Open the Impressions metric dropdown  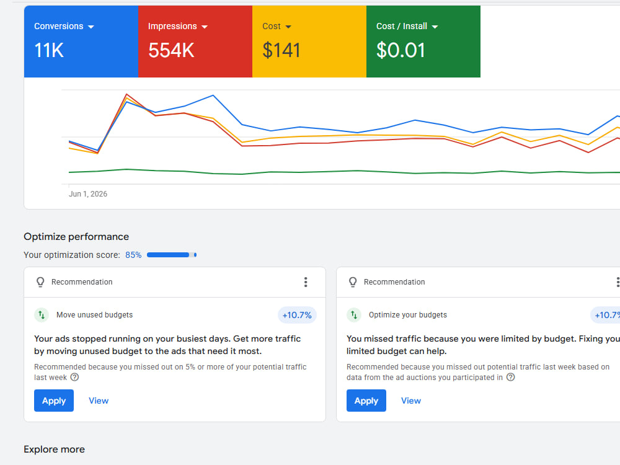177,26
